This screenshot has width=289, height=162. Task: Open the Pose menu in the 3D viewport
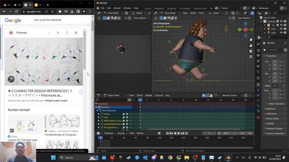[x=201, y=13]
